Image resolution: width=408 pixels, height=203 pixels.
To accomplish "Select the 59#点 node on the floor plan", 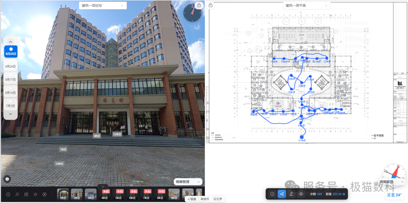I will [x=253, y=111].
